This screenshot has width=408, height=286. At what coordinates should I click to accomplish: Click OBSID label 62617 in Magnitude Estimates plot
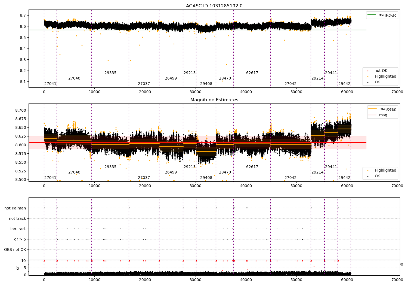(252, 167)
